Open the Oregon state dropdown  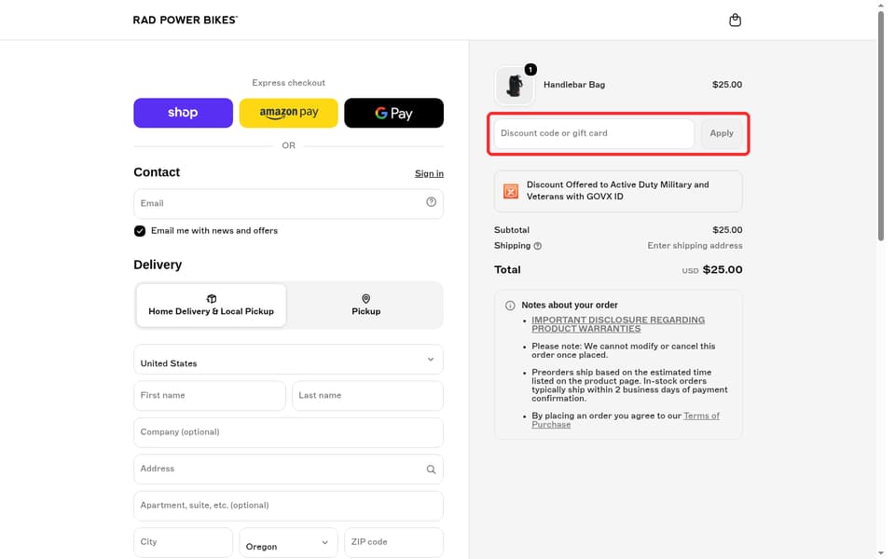tap(288, 542)
